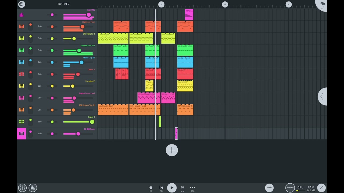Solo the Monster Kick 009 track
The height and width of the screenshot is (193, 344).
click(40, 50)
